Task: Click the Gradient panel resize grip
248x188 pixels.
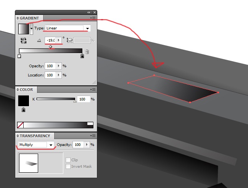Action: tap(94, 83)
